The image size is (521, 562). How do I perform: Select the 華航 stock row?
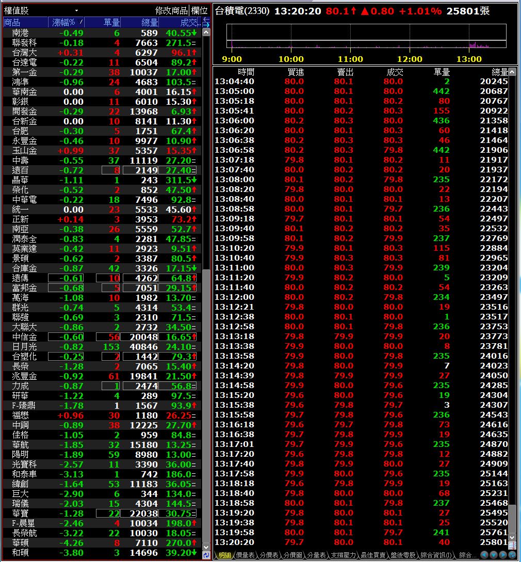(x=102, y=445)
